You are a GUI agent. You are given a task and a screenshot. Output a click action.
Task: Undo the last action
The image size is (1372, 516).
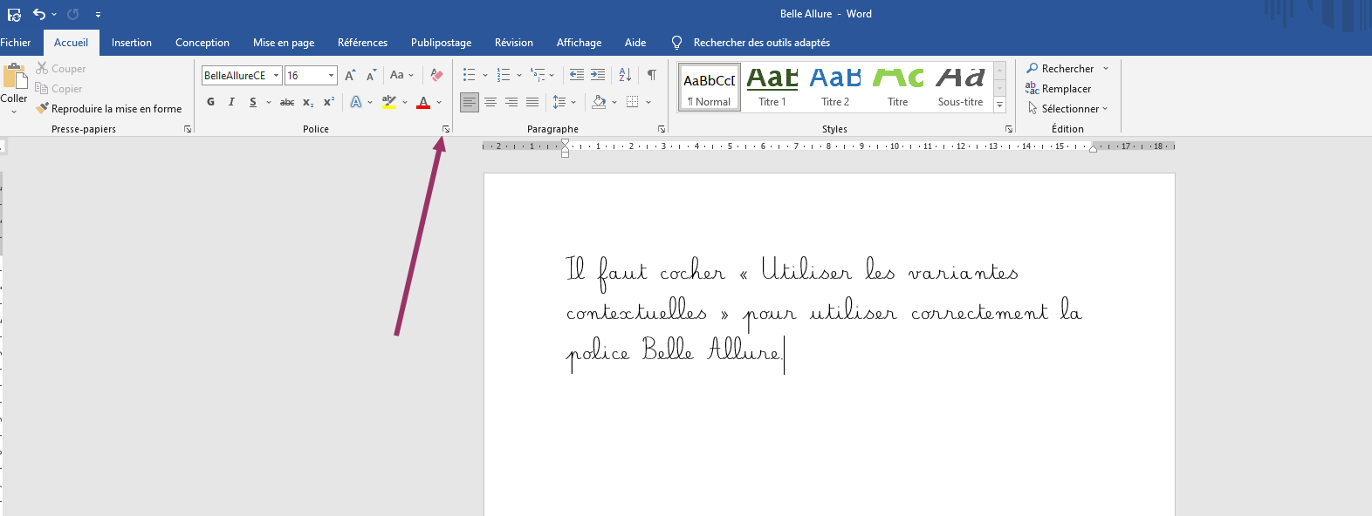pyautogui.click(x=39, y=14)
